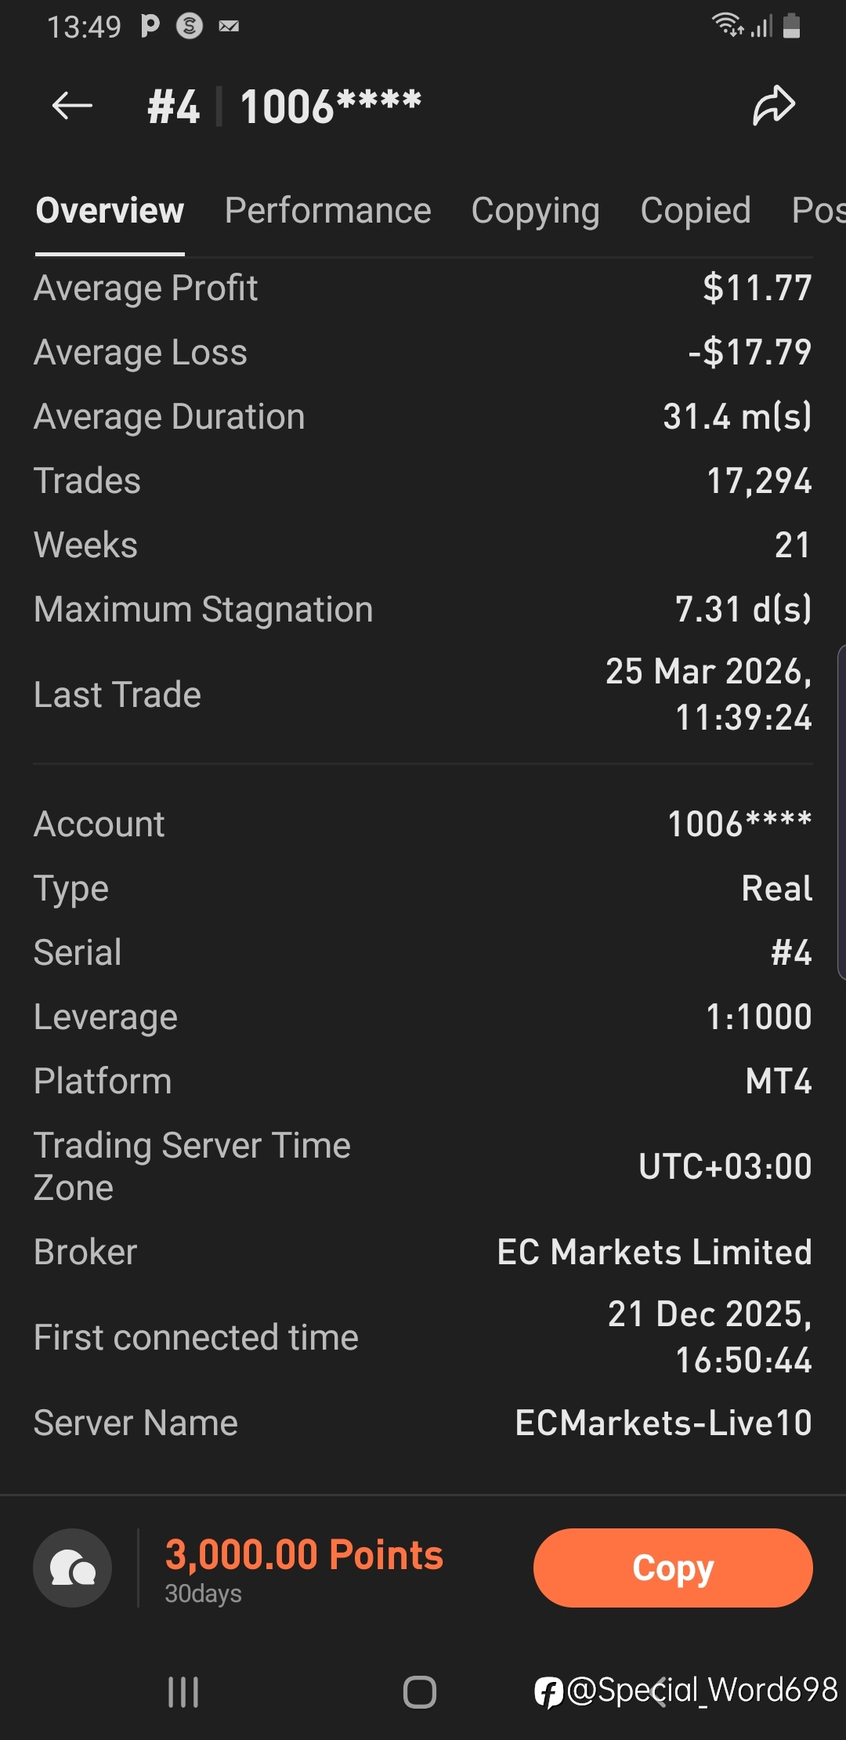Tap the scrollbar handle on right edge
The width and height of the screenshot is (846, 1740).
pyautogui.click(x=841, y=811)
